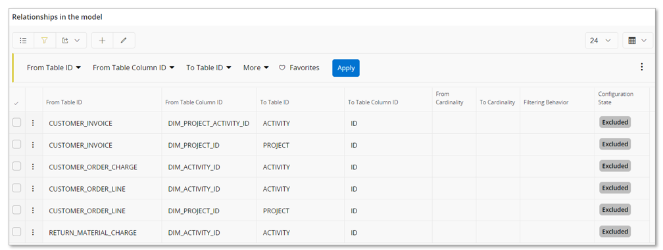This screenshot has width=663, height=250.
Task: Check the CUSTOMER_INVOICE DIM_PROJECT_ACTIVITY_ID row checkbox
Action: 16,122
